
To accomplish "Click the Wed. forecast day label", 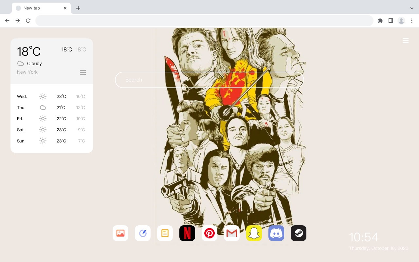I will (22, 96).
